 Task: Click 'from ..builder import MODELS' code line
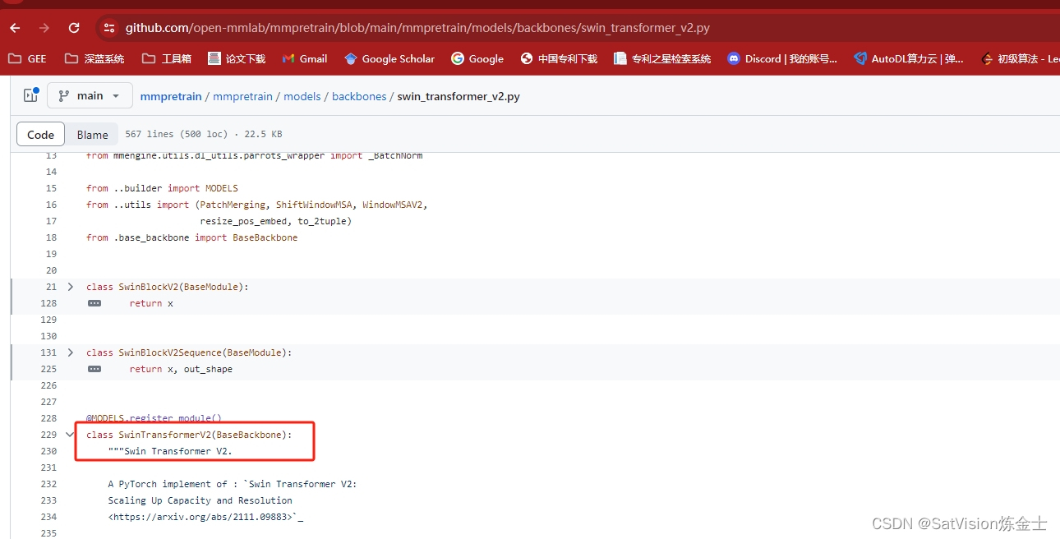pyautogui.click(x=162, y=188)
